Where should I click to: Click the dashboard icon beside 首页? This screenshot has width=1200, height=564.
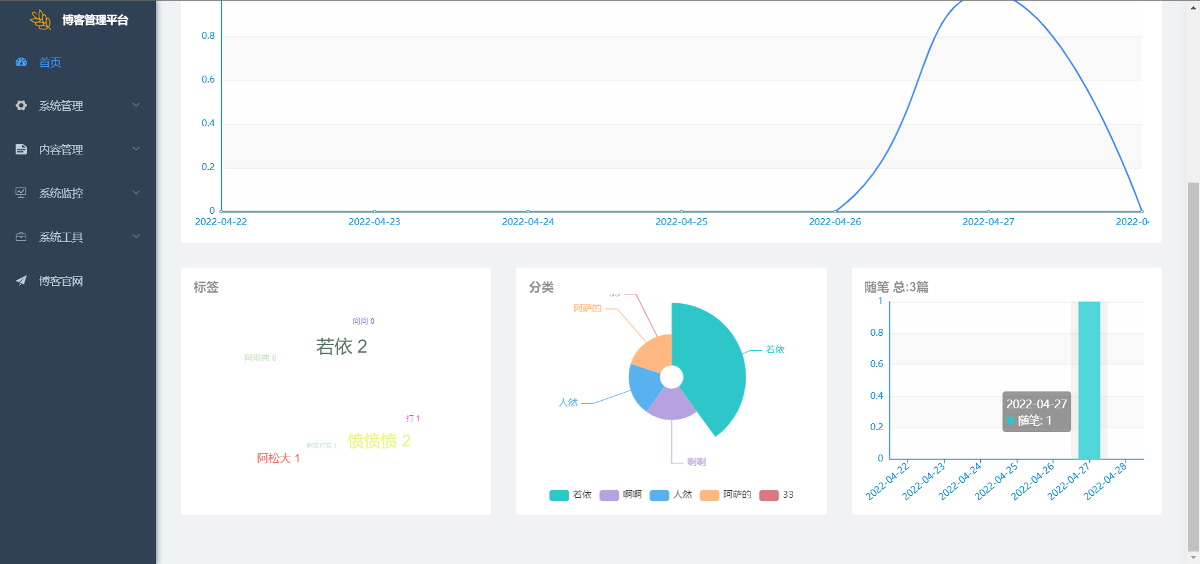pos(21,62)
